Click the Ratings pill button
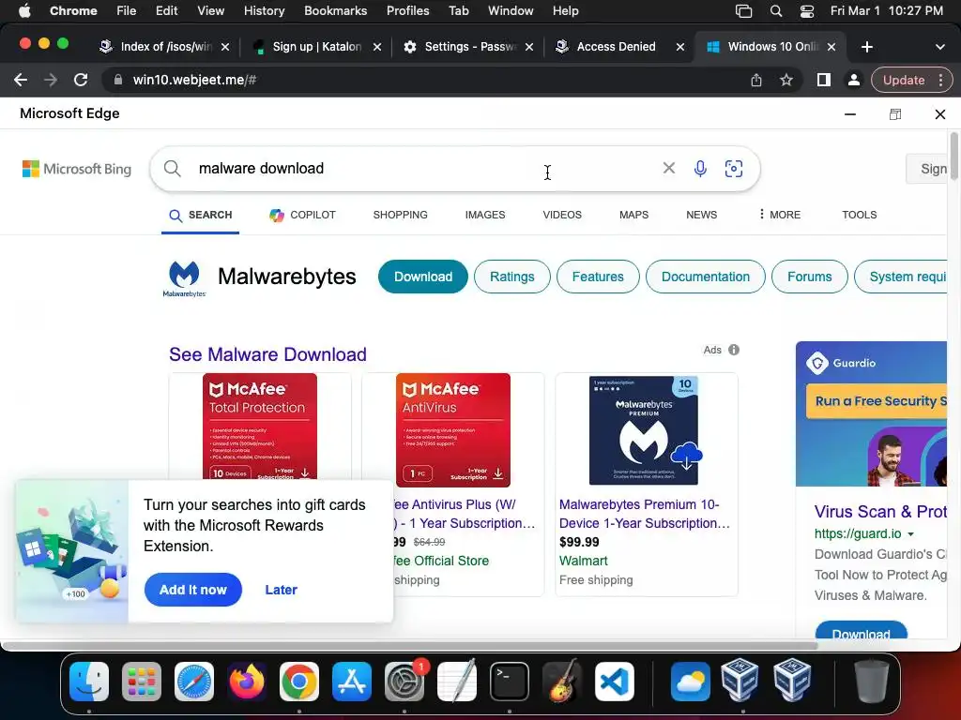Viewport: 961px width, 720px height. click(x=511, y=277)
